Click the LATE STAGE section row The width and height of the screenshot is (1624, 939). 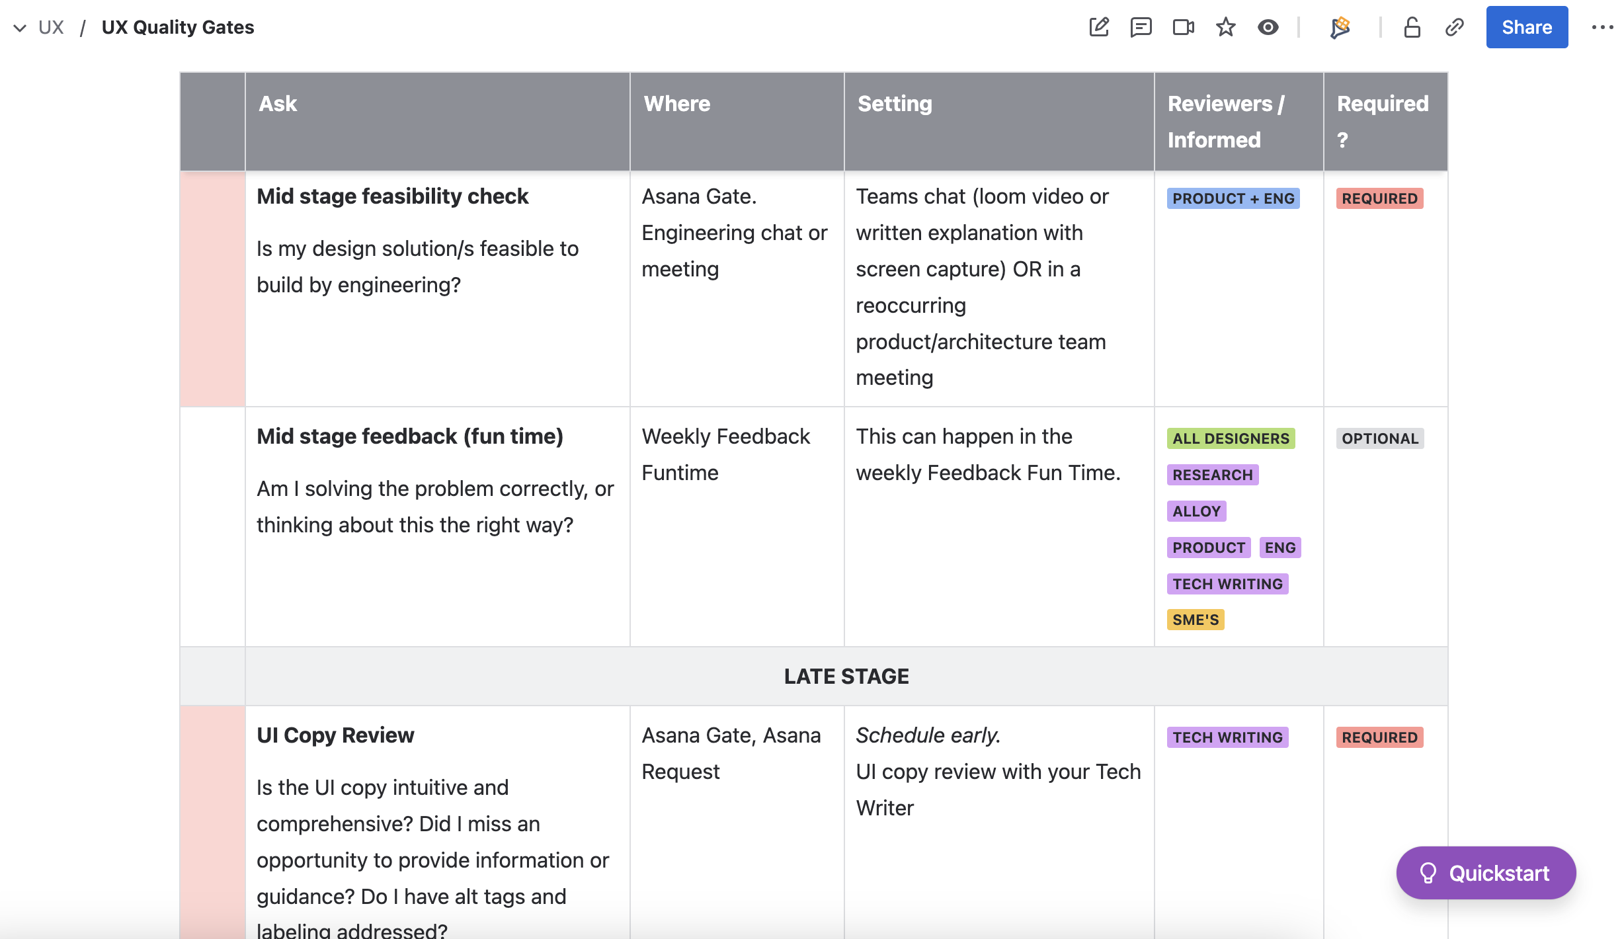coord(846,676)
